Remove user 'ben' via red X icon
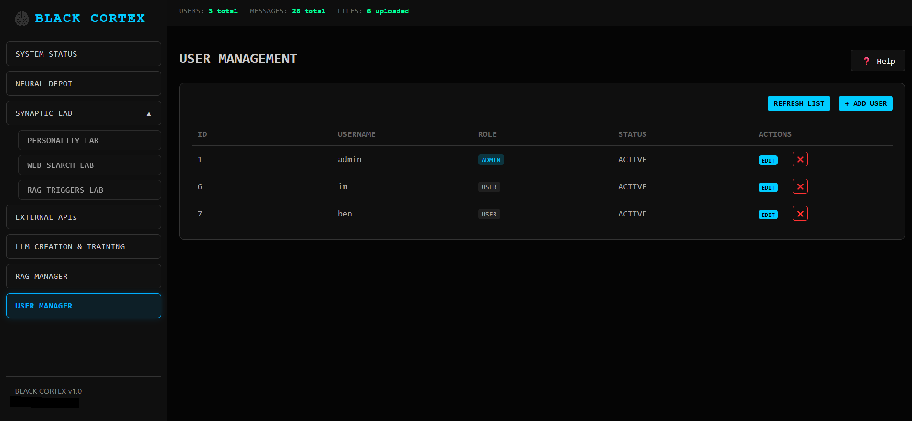The image size is (912, 421). (x=800, y=214)
